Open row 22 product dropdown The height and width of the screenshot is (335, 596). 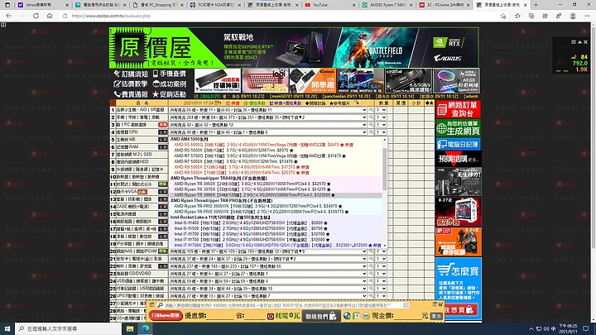click(x=268, y=266)
